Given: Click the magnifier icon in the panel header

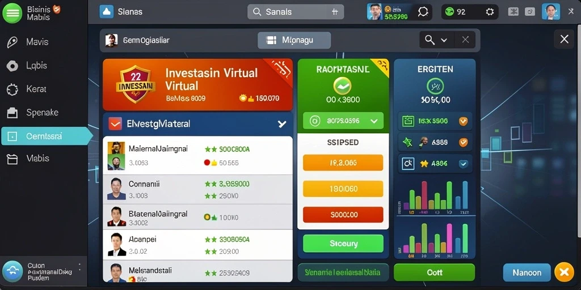Looking at the screenshot, I should tap(430, 40).
